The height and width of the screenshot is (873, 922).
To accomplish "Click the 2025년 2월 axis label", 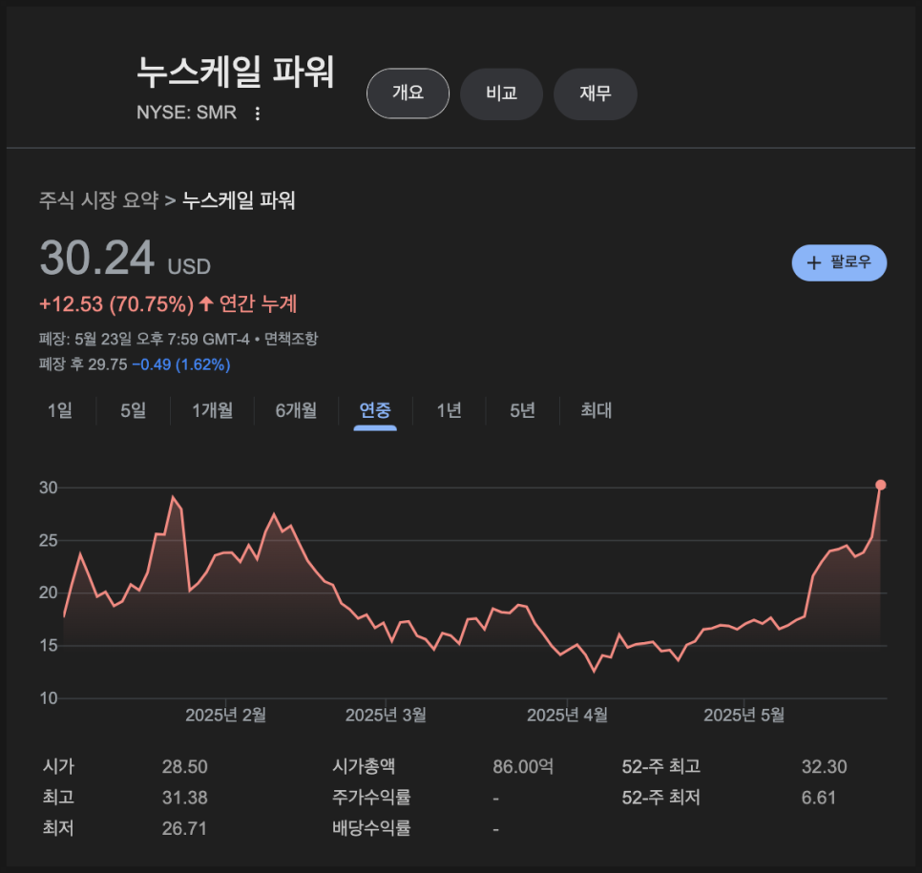I will pyautogui.click(x=226, y=715).
